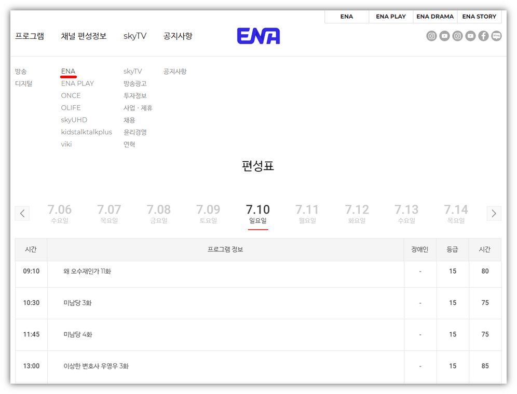
Task: Open the leftmost Instagram icon
Action: (x=431, y=36)
